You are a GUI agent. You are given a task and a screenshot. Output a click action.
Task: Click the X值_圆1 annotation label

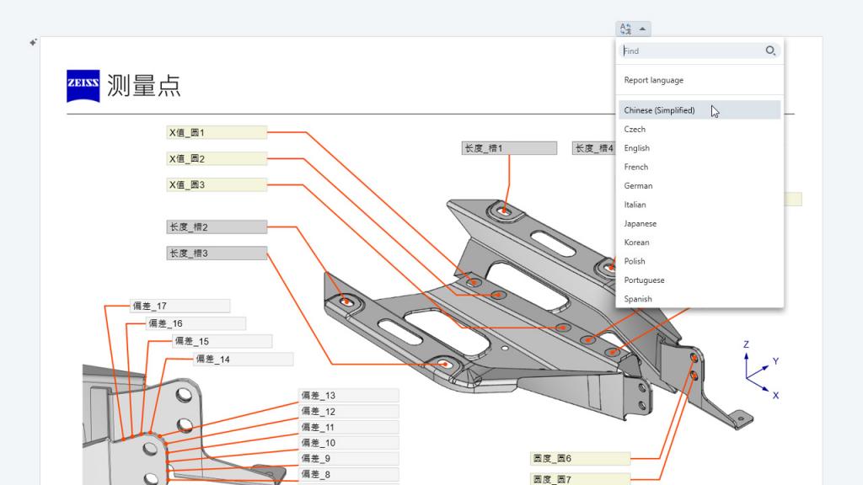[217, 132]
